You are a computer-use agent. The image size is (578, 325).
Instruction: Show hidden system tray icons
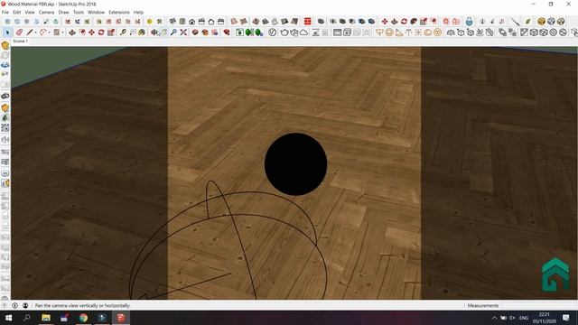pos(494,318)
